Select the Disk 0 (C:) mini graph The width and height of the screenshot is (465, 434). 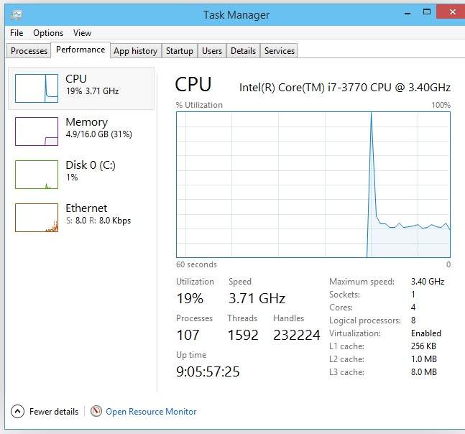[37, 174]
